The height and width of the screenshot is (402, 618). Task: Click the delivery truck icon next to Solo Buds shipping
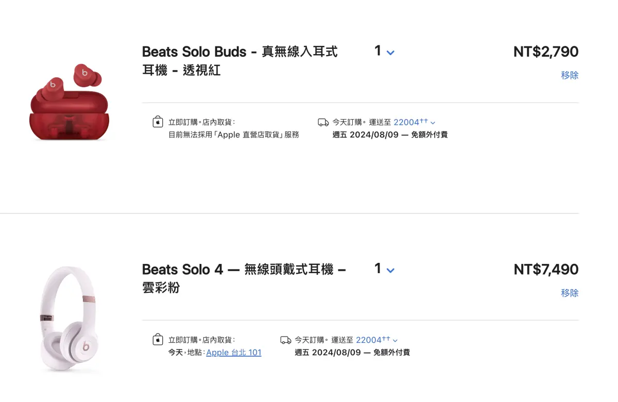pos(324,122)
